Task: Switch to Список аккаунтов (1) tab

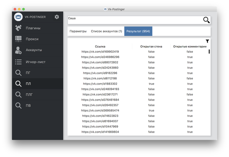Action: 107,31
